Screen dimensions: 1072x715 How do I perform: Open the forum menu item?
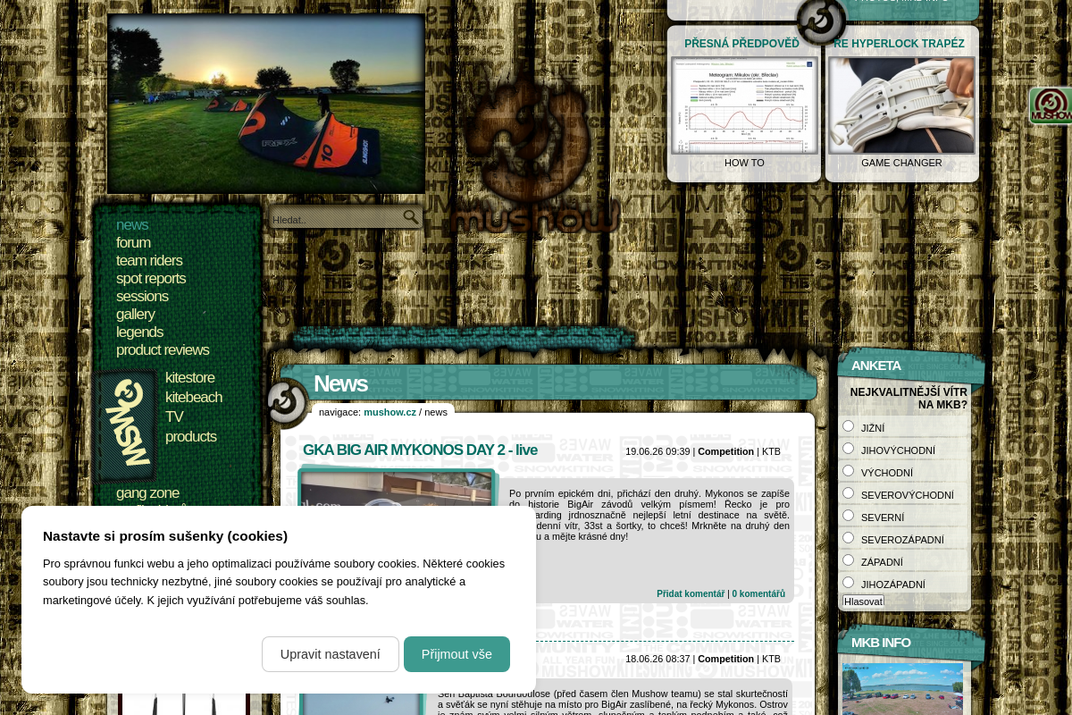[x=133, y=242]
